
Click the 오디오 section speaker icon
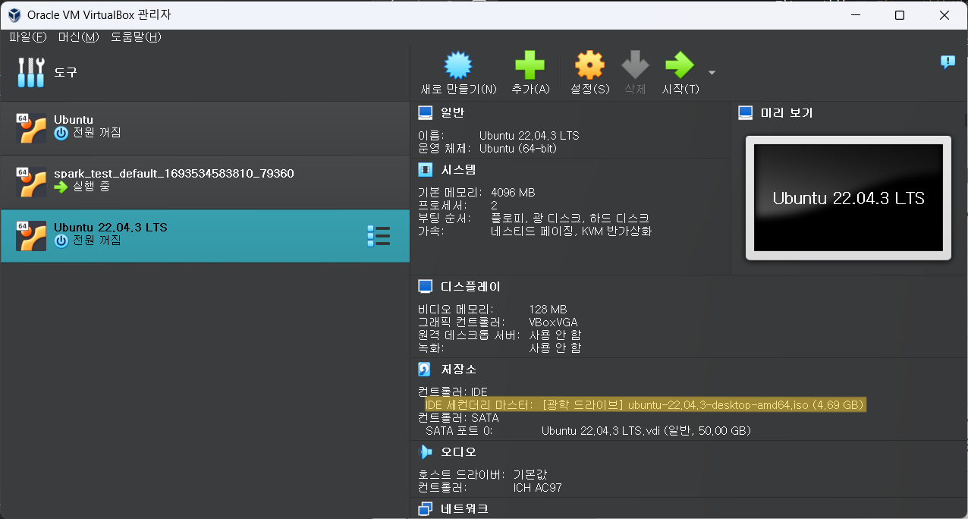click(x=426, y=452)
